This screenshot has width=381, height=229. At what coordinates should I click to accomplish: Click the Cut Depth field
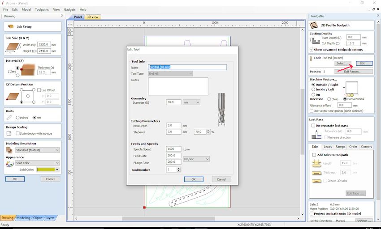click(x=353, y=43)
